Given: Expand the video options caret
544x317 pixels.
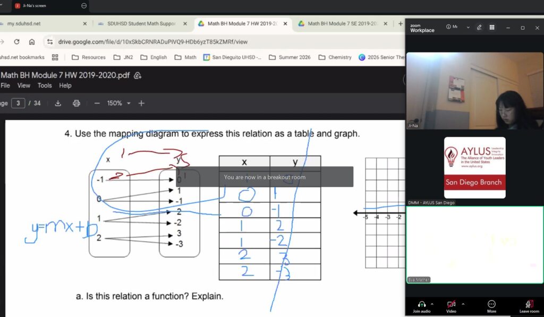Looking at the screenshot, I should 463,304.
